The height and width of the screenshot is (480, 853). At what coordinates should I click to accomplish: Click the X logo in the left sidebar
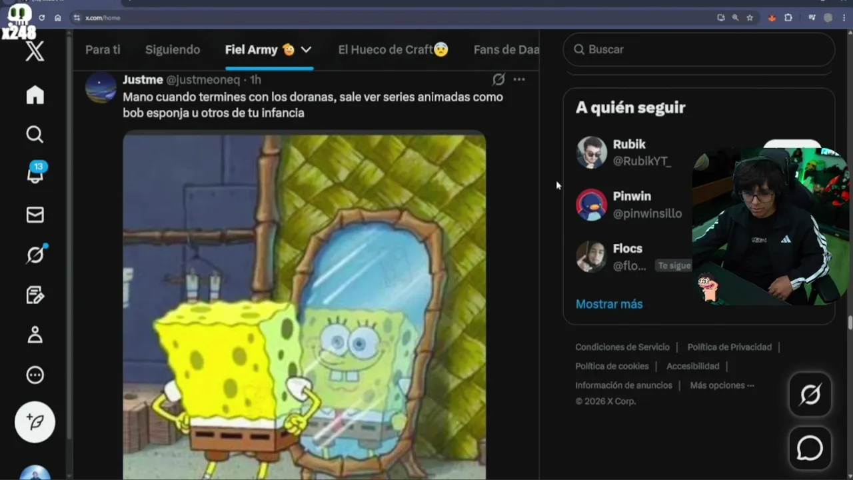point(35,51)
